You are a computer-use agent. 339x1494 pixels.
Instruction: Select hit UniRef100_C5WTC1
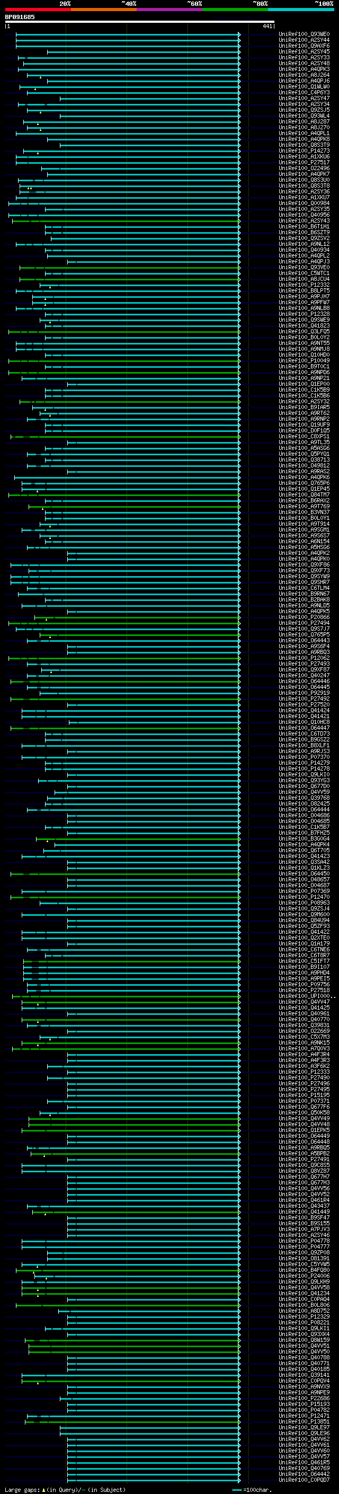[x=304, y=273]
